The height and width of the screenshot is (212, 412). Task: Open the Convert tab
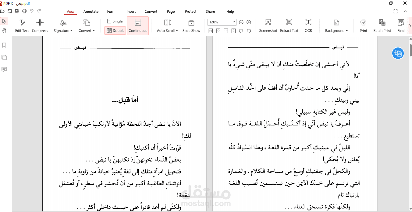151,12
